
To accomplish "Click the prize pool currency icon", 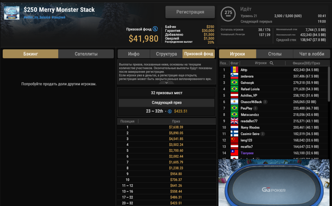I will tap(155, 29).
